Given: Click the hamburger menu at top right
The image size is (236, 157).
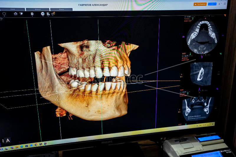Looking at the screenshot, I should (225, 4).
